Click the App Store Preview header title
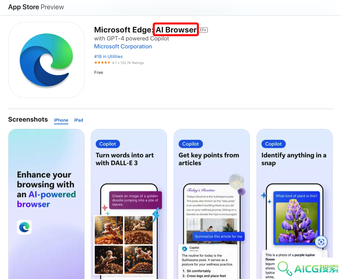The image size is (341, 279). pyautogui.click(x=36, y=7)
